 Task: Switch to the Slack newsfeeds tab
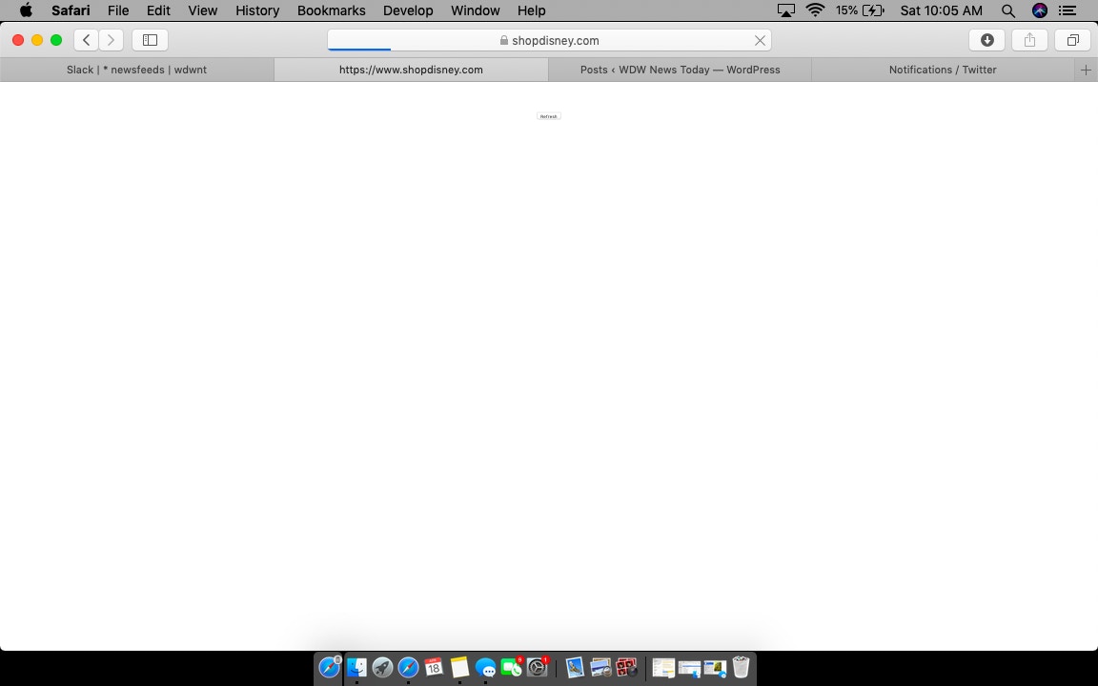pos(136,70)
